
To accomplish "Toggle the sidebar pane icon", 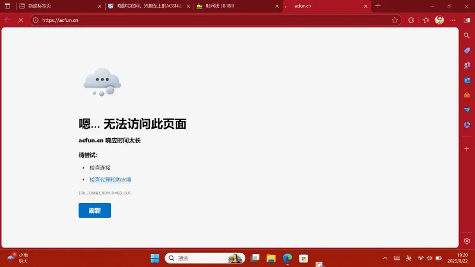I will point(467,20).
